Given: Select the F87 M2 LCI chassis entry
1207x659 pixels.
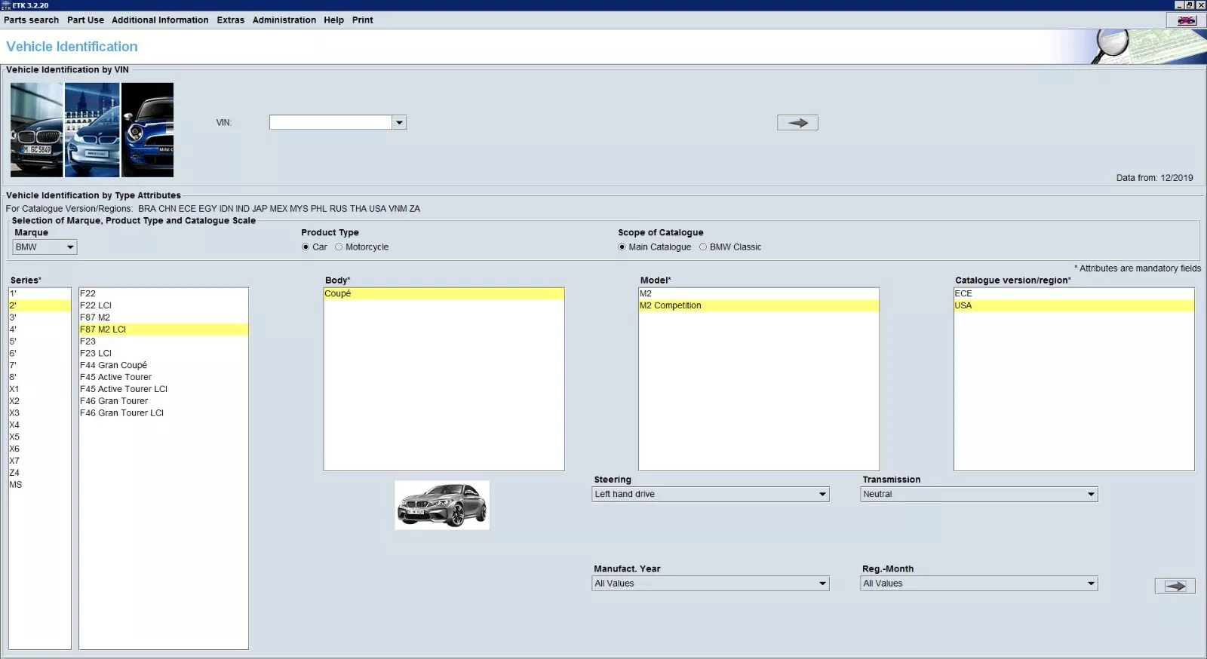Looking at the screenshot, I should 164,329.
